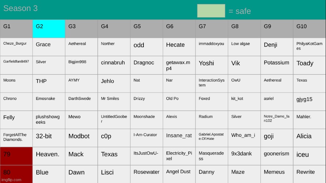Select the InteractionSystem cell

212,83
